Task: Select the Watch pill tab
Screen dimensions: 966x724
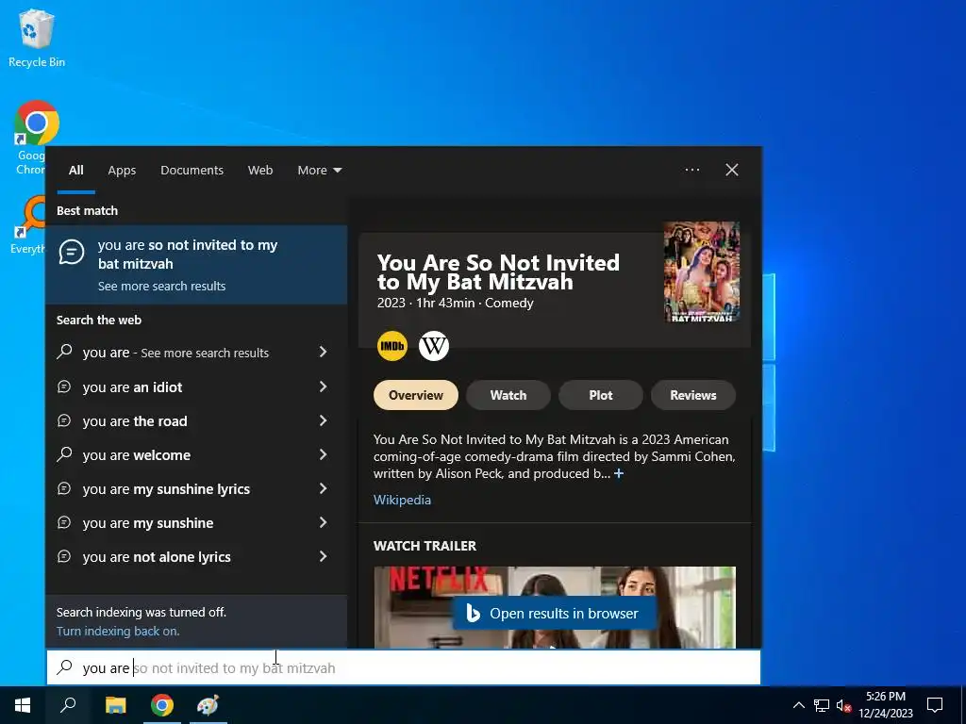Action: tap(508, 395)
